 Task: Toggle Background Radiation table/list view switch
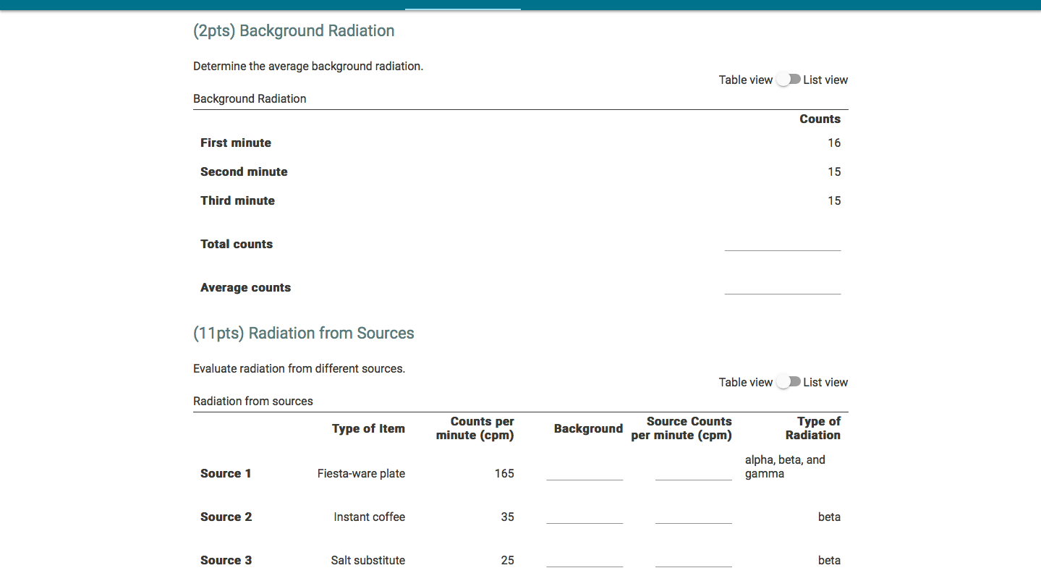coord(788,80)
